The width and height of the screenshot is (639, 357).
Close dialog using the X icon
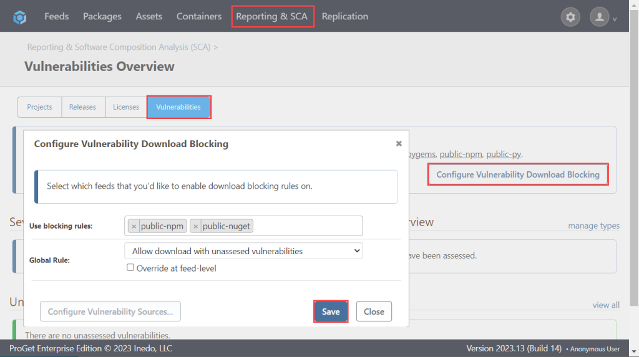click(x=399, y=143)
